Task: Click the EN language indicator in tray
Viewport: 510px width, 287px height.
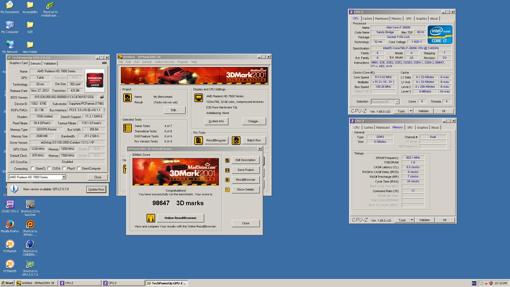Action: point(474,283)
